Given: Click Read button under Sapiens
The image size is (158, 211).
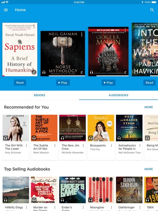Looking at the screenshot, I should (x=20, y=83).
